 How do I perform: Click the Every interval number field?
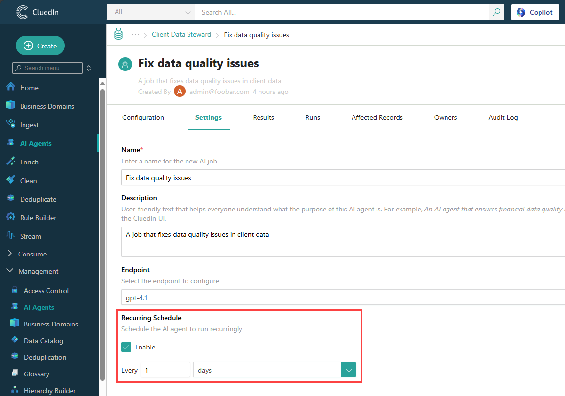pos(165,370)
